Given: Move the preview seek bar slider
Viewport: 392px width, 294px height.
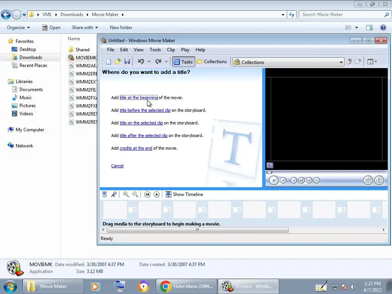Looking at the screenshot, I should click(x=269, y=173).
